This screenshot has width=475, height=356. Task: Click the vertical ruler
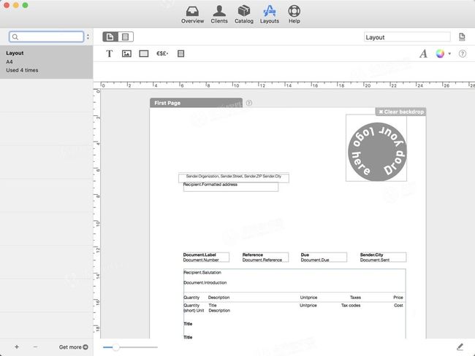pyautogui.click(x=96, y=214)
